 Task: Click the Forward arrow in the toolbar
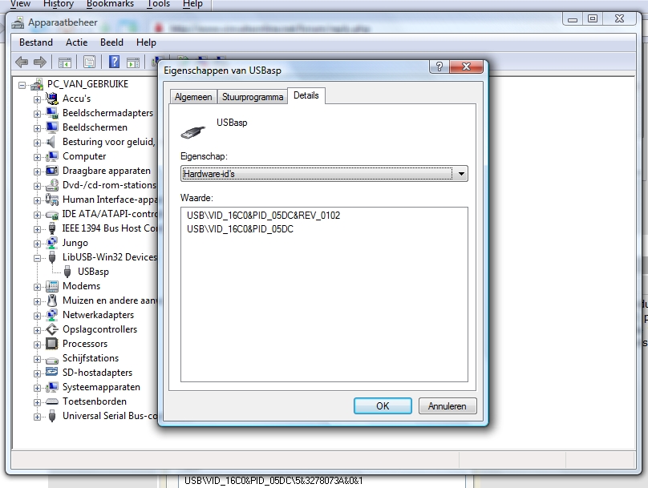click(x=39, y=62)
